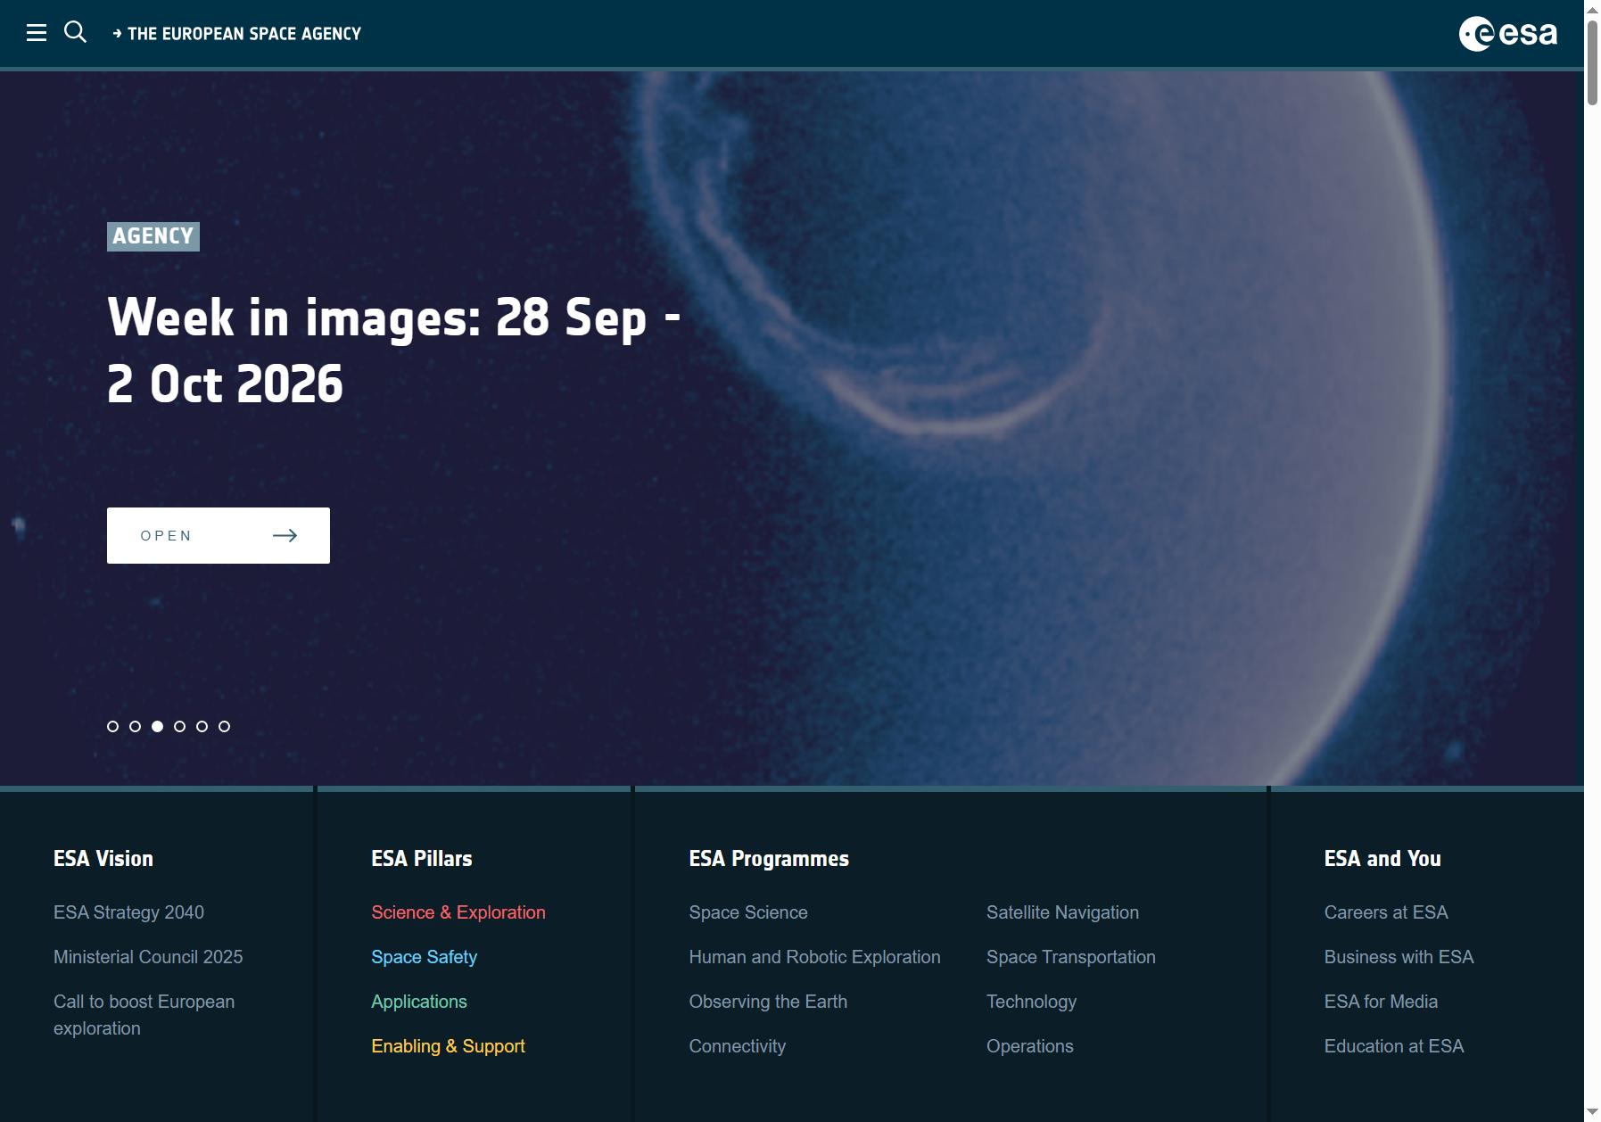
Task: Open Human and Robotic Exploration programme
Action: 814,957
